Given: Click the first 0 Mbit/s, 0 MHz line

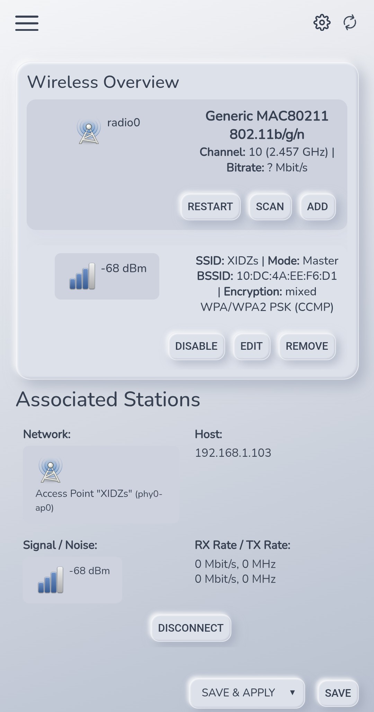Looking at the screenshot, I should pos(235,564).
